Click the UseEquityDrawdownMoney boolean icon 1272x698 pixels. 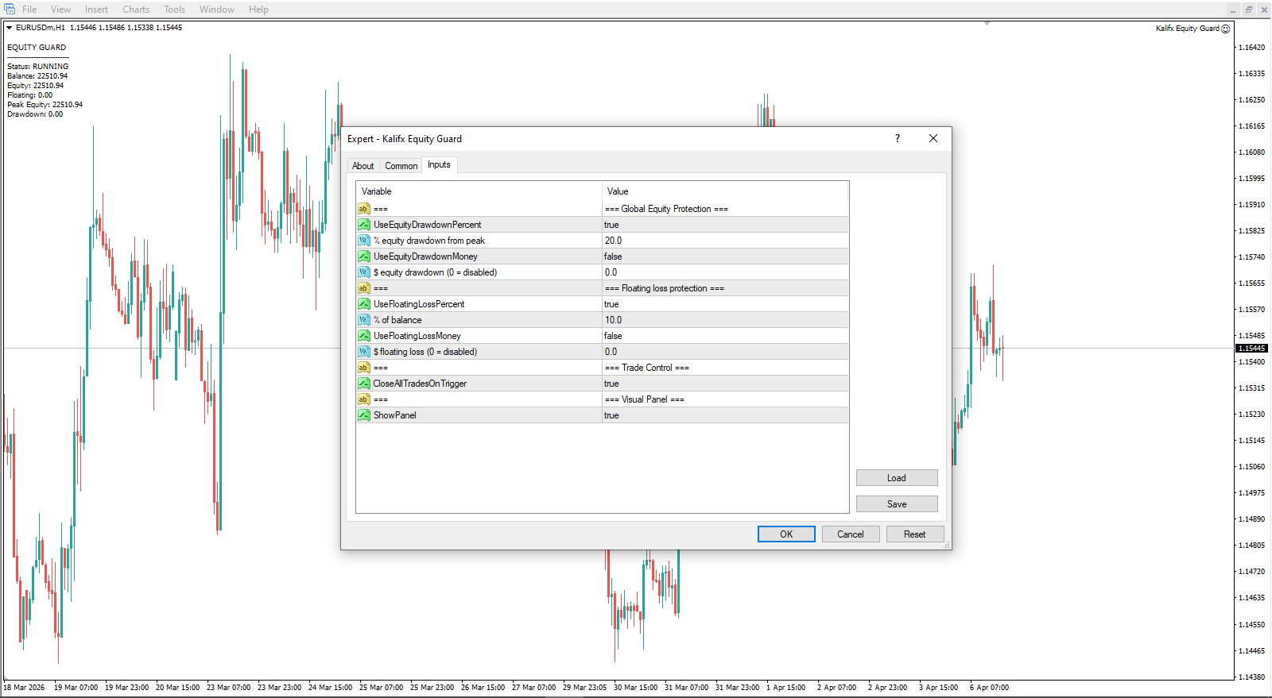363,256
